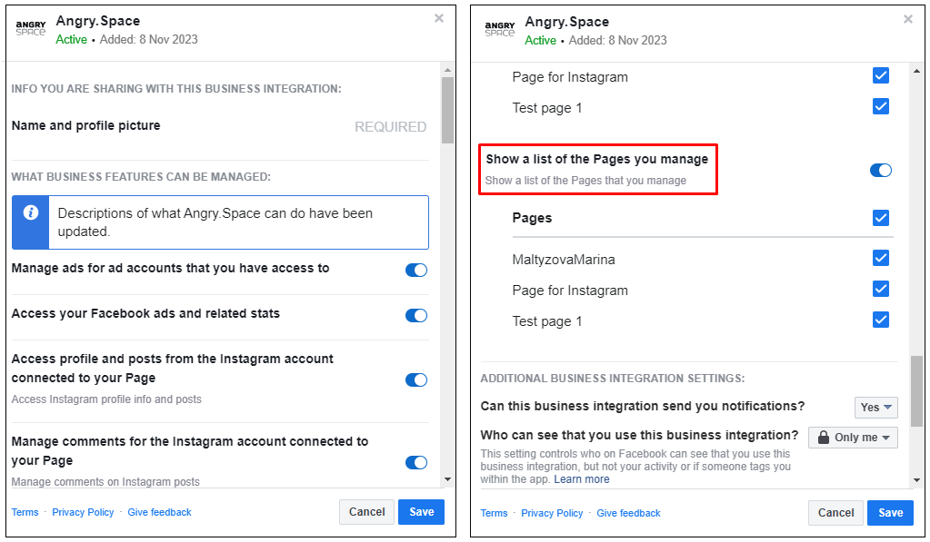Click the lock icon on Only me dropdown
Screen dimensions: 930x542
tap(824, 438)
